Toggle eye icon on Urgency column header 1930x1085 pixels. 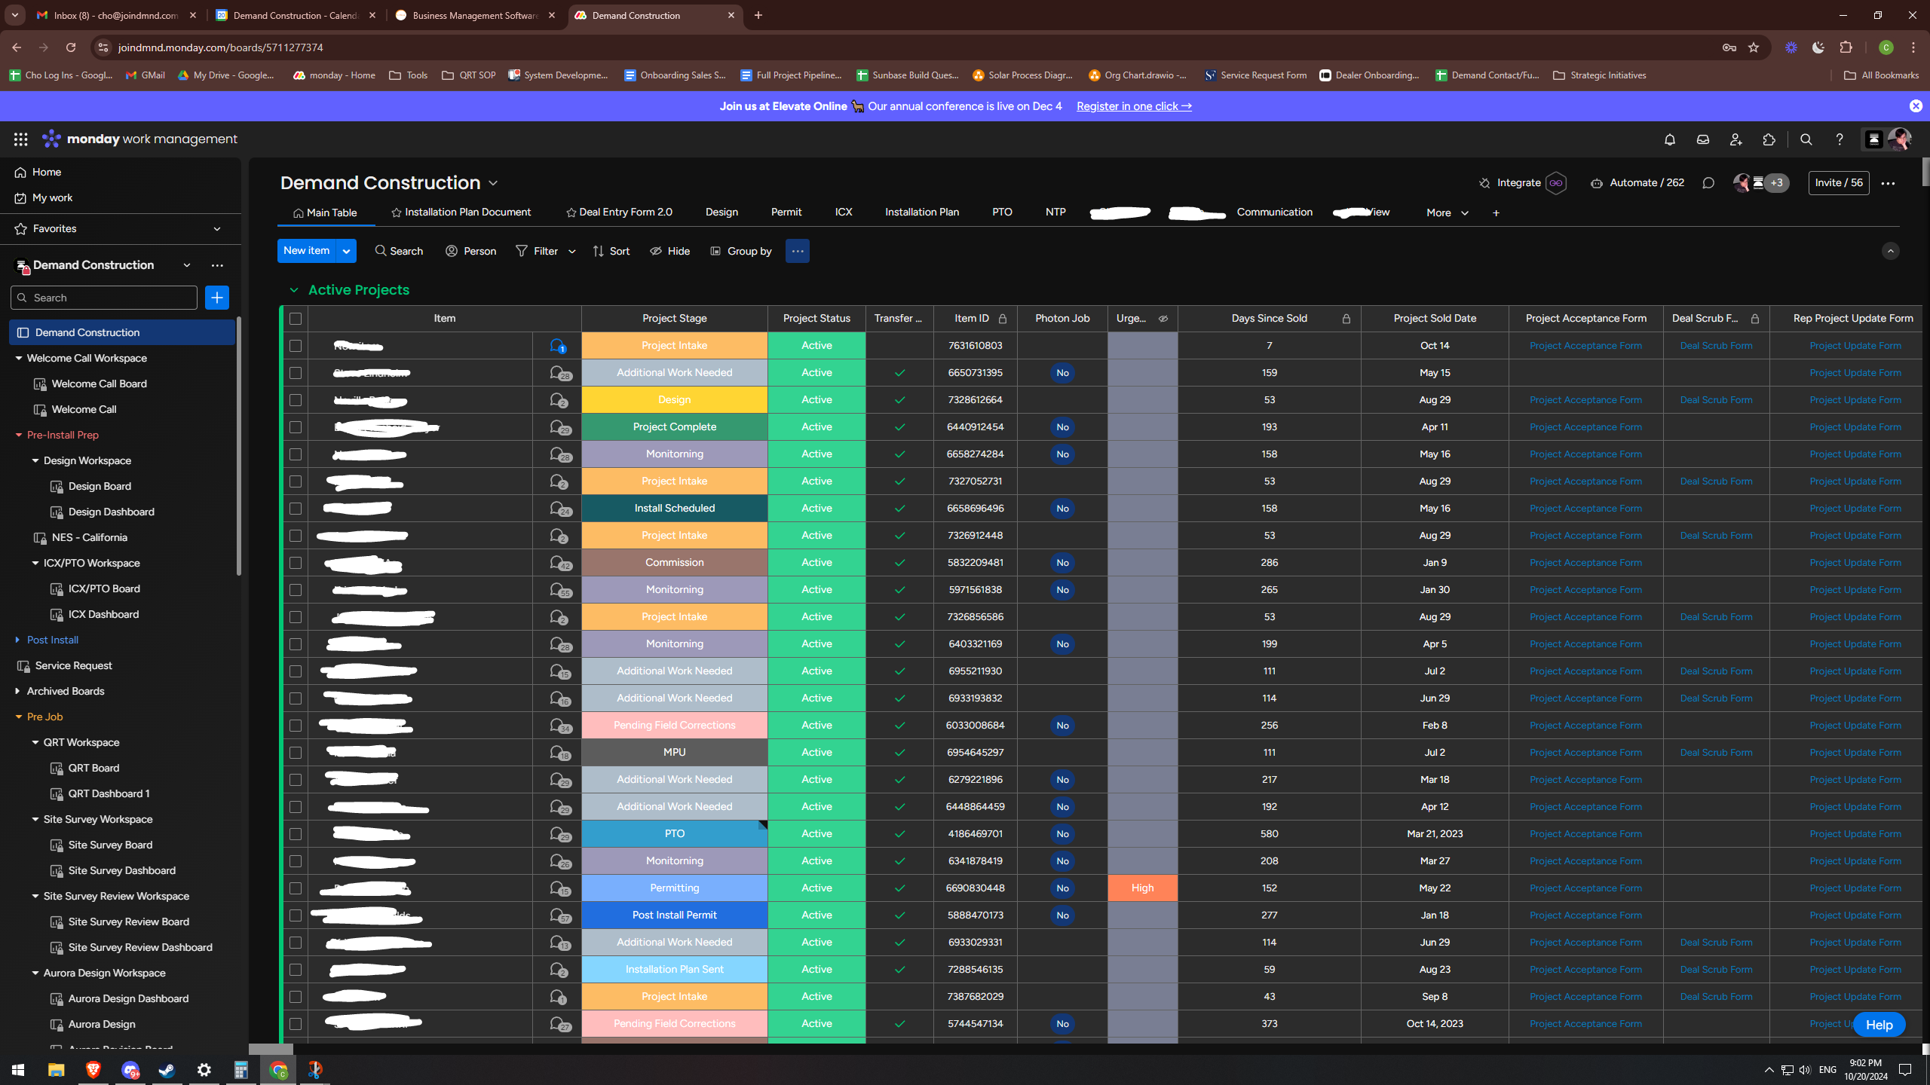pyautogui.click(x=1163, y=319)
